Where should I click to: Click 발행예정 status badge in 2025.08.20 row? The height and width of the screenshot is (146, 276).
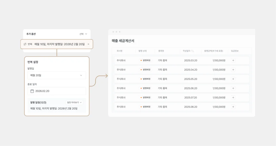pos(145,107)
